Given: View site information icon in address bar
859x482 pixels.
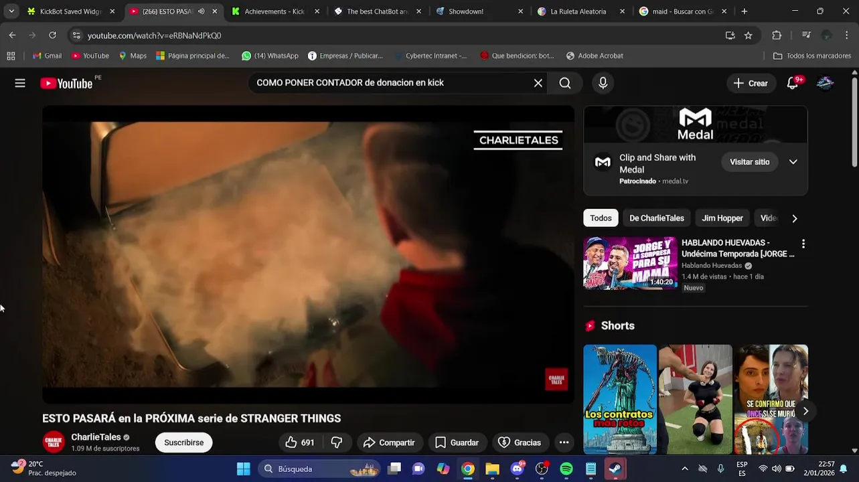Looking at the screenshot, I should click(x=76, y=35).
